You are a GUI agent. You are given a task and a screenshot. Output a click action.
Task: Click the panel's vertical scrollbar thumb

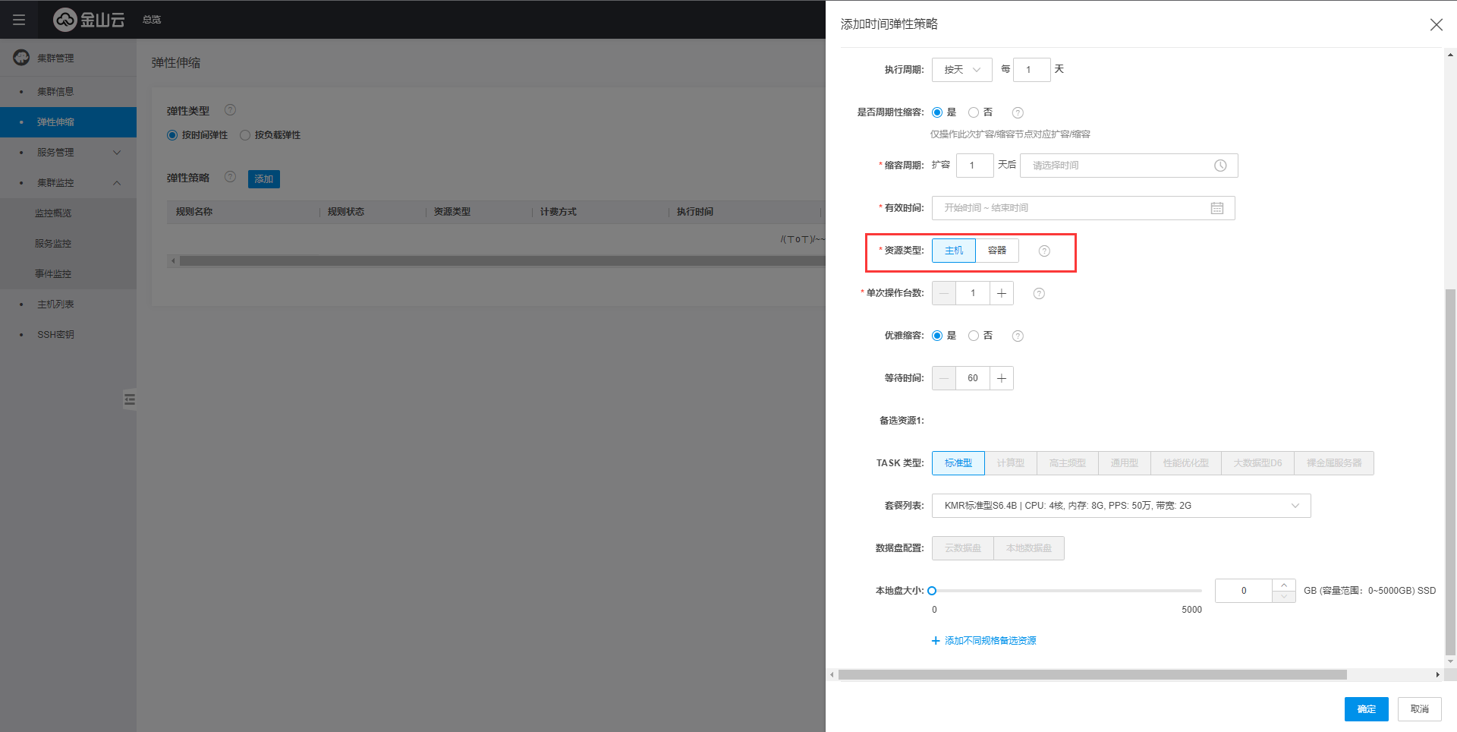1450,471
